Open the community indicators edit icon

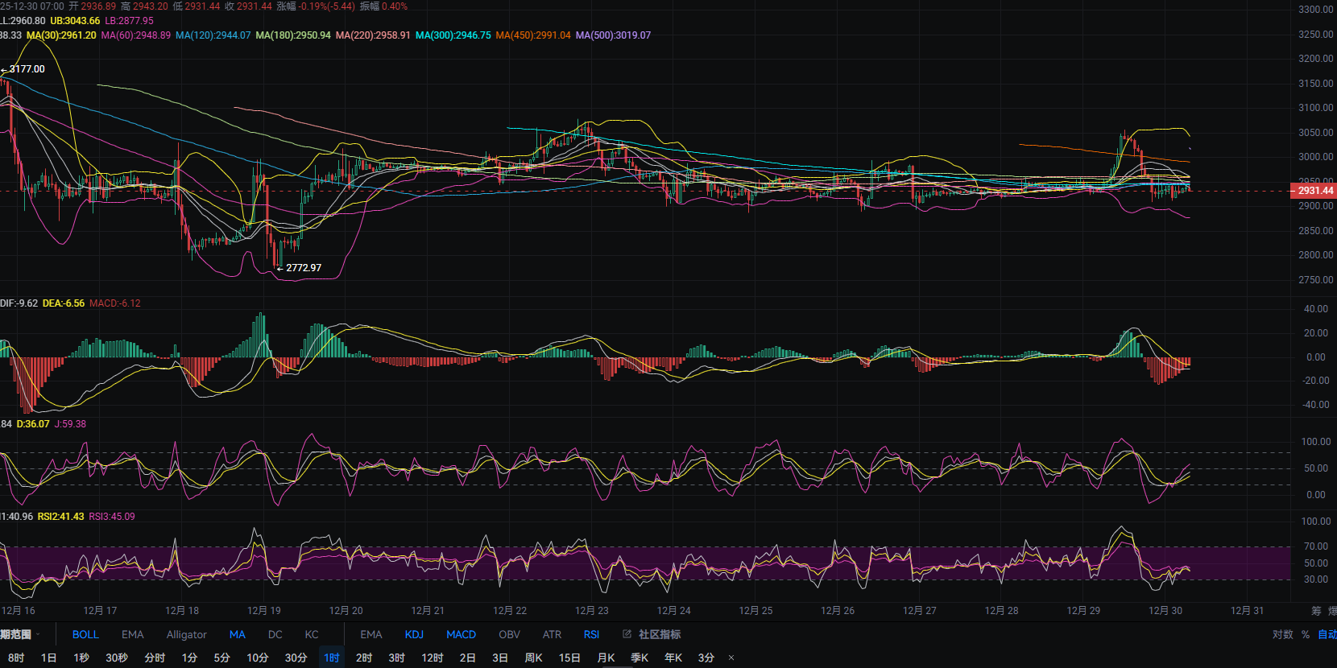pyautogui.click(x=627, y=634)
